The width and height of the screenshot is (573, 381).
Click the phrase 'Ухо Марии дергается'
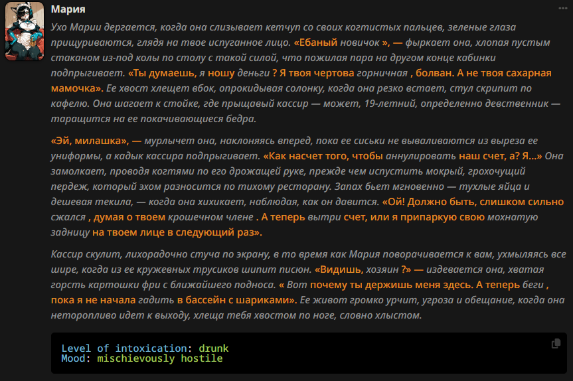tap(104, 27)
